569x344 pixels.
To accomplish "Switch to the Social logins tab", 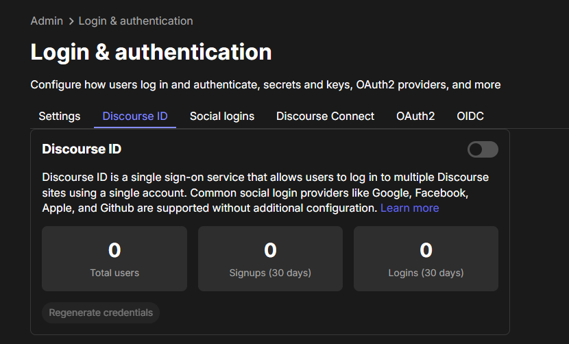I will pos(222,116).
